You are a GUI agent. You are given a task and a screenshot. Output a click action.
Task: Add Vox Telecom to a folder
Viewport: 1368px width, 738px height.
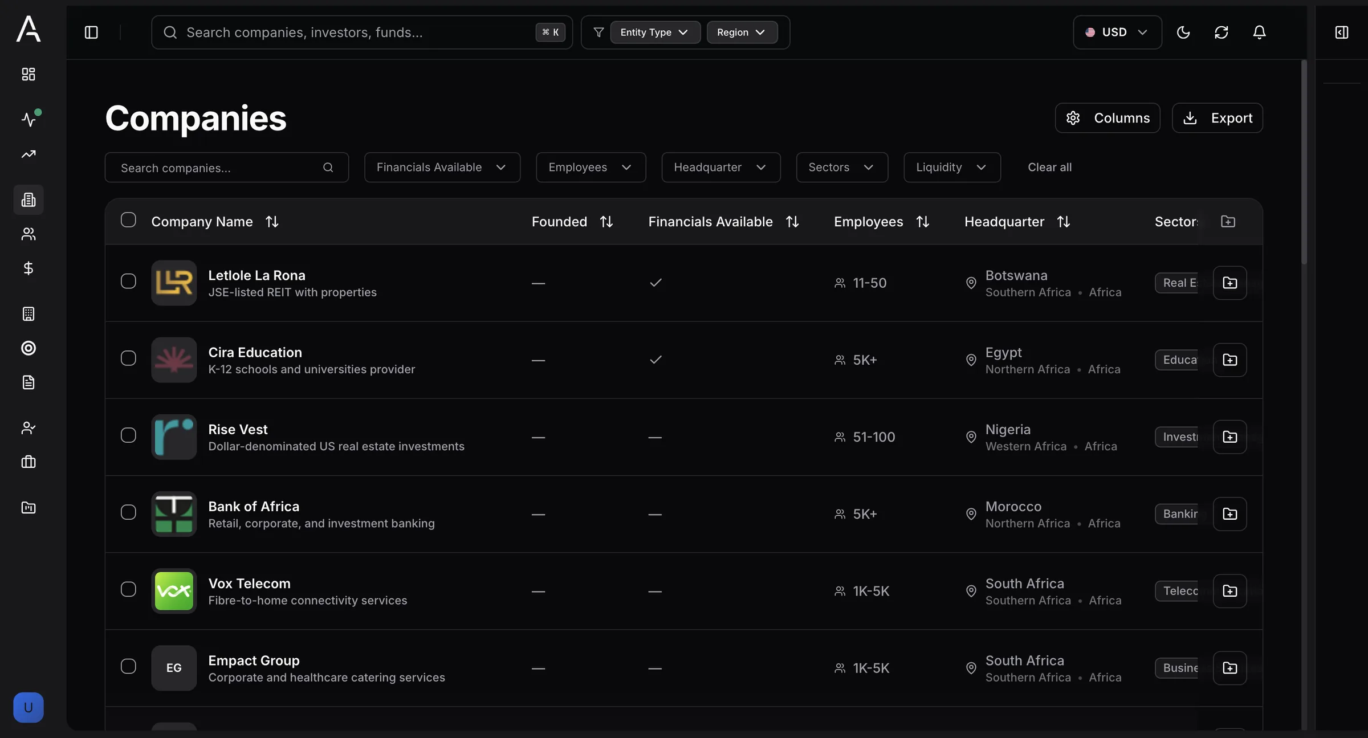tap(1229, 591)
